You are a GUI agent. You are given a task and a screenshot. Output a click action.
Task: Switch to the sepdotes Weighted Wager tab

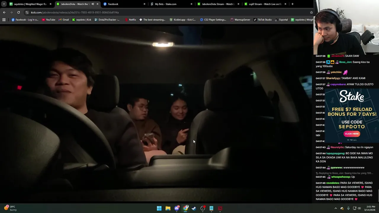(30, 4)
